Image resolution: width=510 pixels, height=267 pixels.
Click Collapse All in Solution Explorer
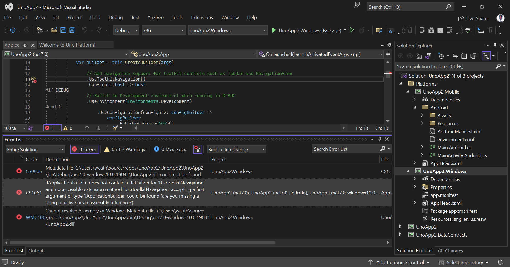coord(464,56)
